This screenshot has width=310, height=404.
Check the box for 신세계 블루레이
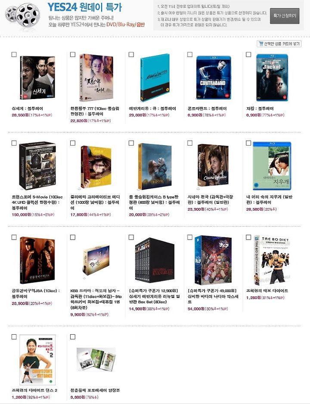tap(14, 54)
